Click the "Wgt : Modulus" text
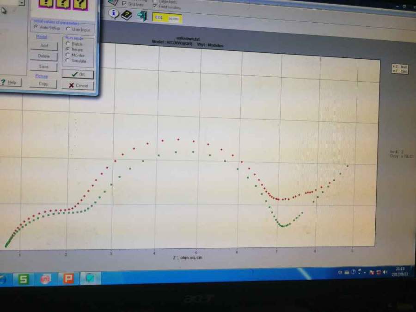This screenshot has height=312, width=416. pyautogui.click(x=210, y=45)
